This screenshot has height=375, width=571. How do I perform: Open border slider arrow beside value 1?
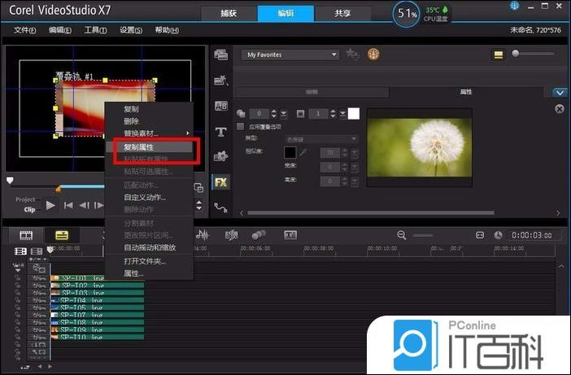point(342,114)
